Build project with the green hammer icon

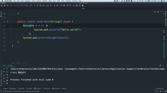click(17, 5)
